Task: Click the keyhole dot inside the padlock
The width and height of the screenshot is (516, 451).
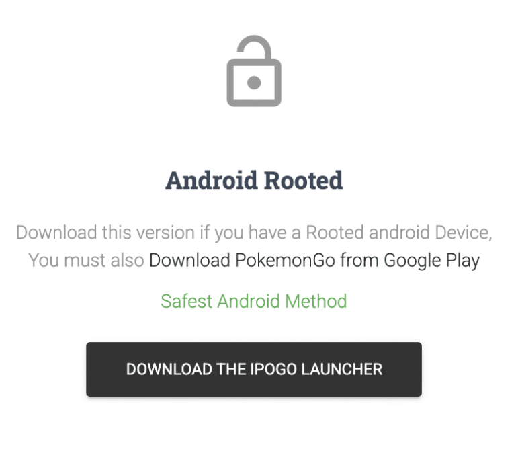Action: 254,83
